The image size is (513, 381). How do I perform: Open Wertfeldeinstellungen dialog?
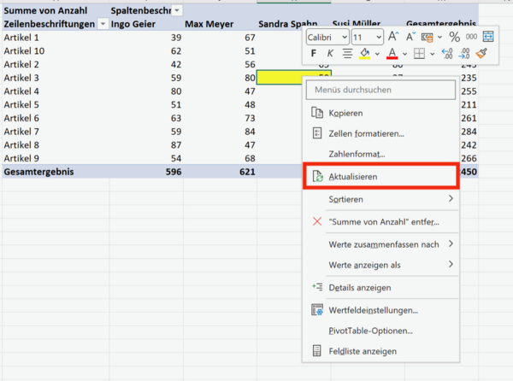[380, 310]
